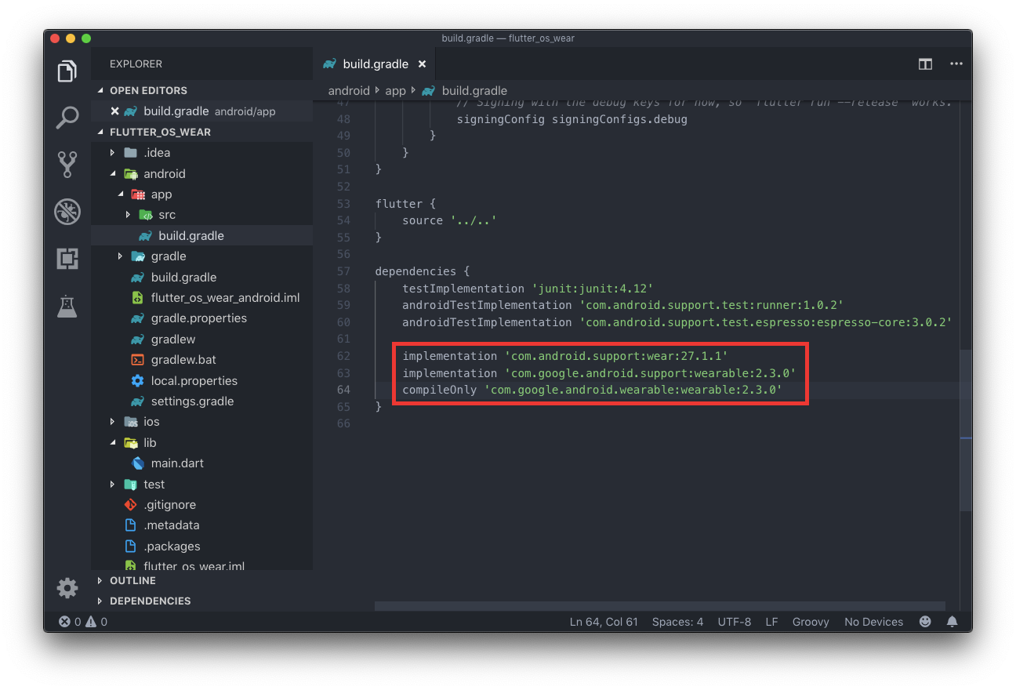This screenshot has height=690, width=1016.
Task: Select build.gradle under the app folder
Action: pyautogui.click(x=201, y=236)
